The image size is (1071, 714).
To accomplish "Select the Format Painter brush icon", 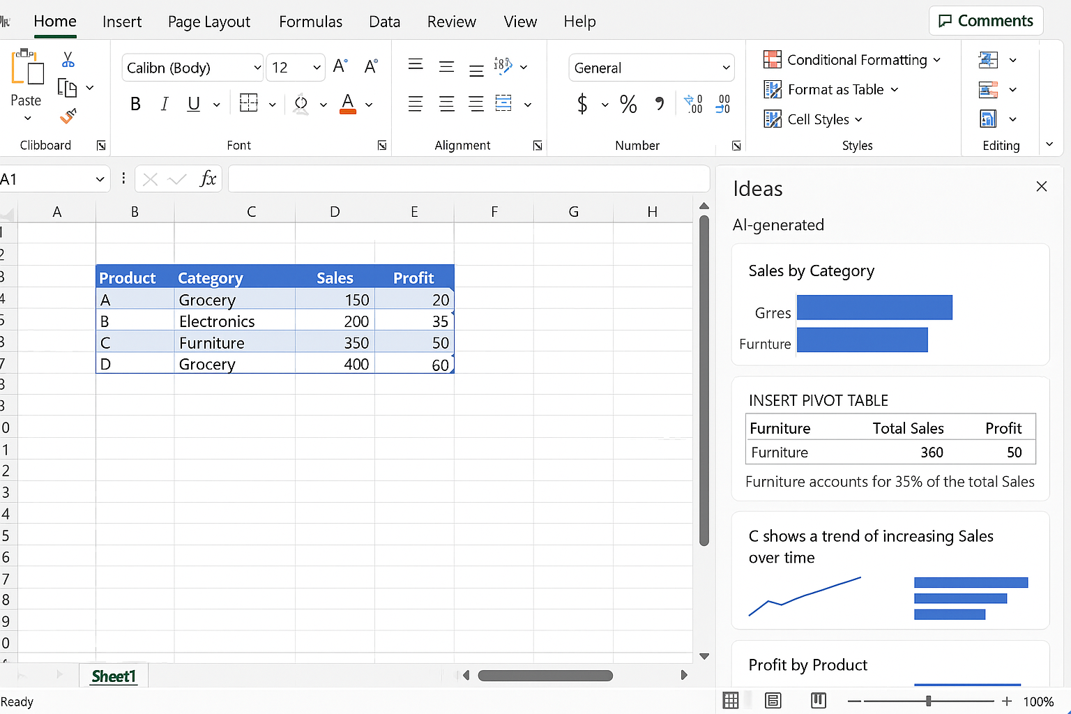I will (x=68, y=116).
